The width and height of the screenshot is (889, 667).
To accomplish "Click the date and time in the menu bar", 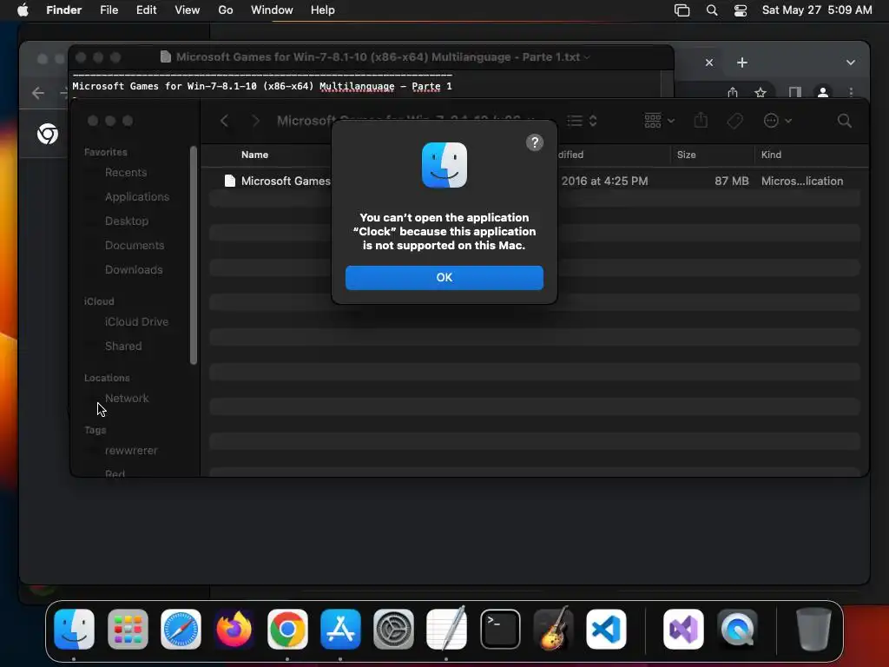I will coord(817,10).
